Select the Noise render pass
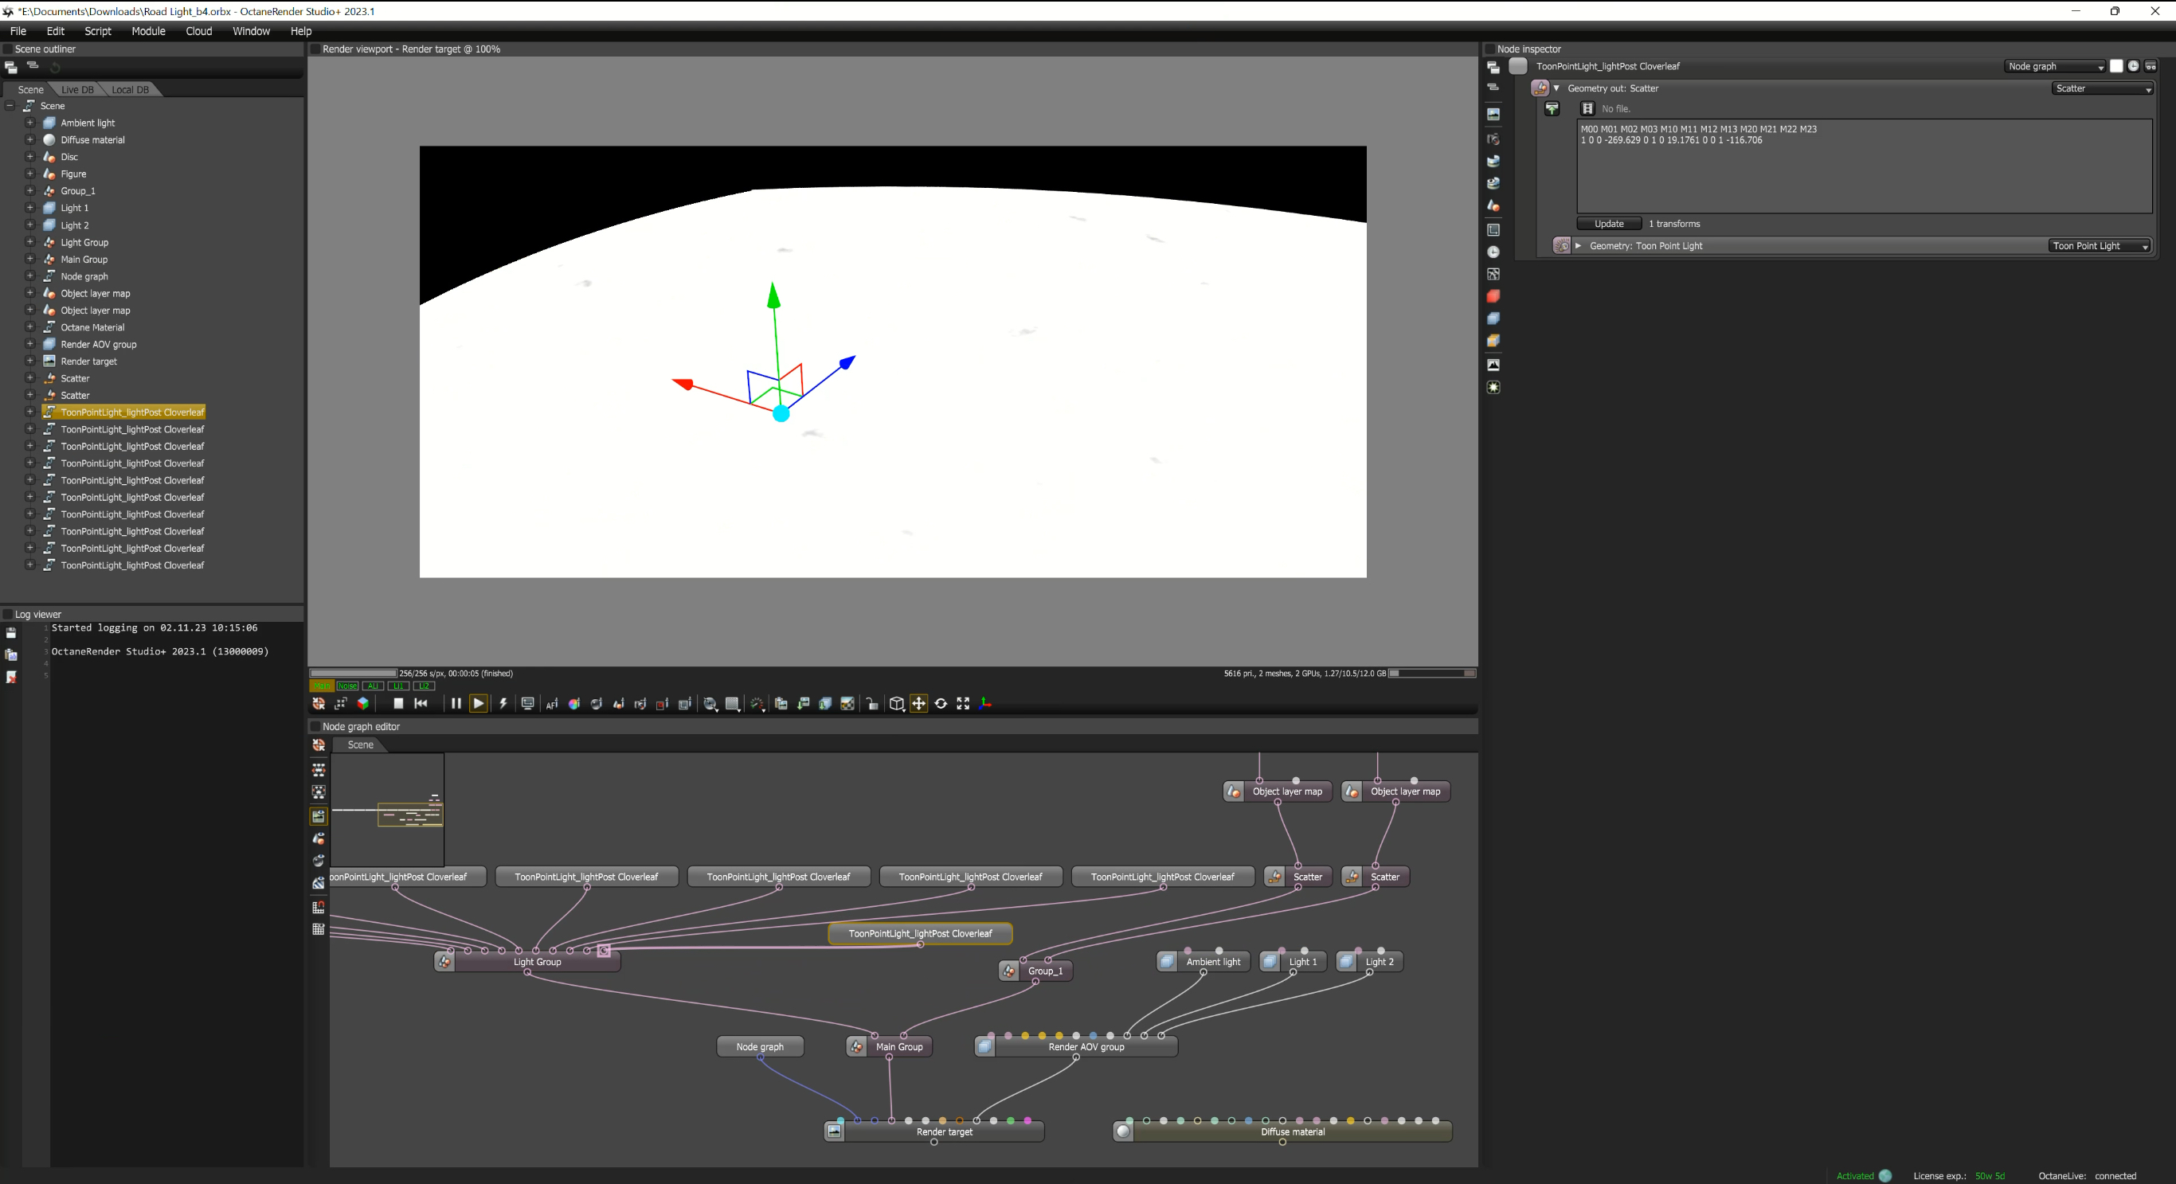The height and width of the screenshot is (1184, 2176). 347,686
